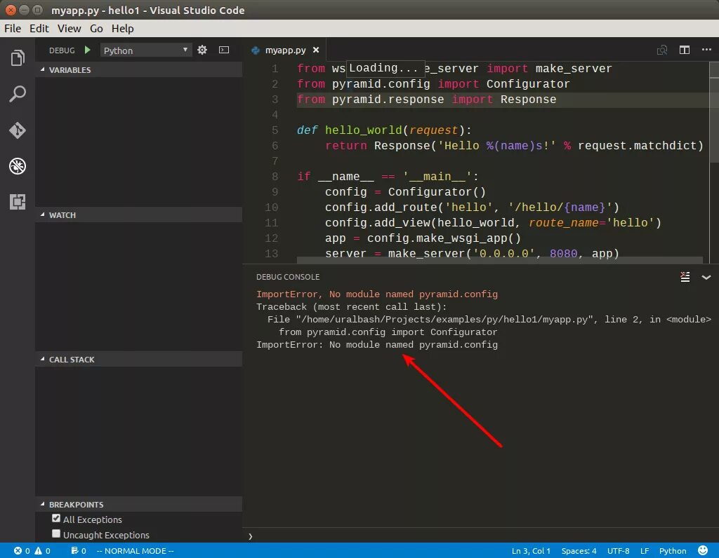This screenshot has width=719, height=558.
Task: Click the open changes icon in editor toolbar
Action: [661, 50]
